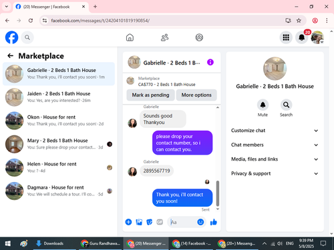
Task: Open the purple conversation information icon
Action: coord(210,62)
